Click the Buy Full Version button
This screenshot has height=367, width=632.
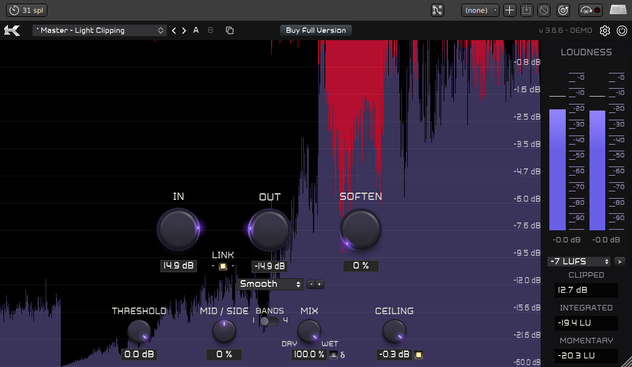pos(316,30)
